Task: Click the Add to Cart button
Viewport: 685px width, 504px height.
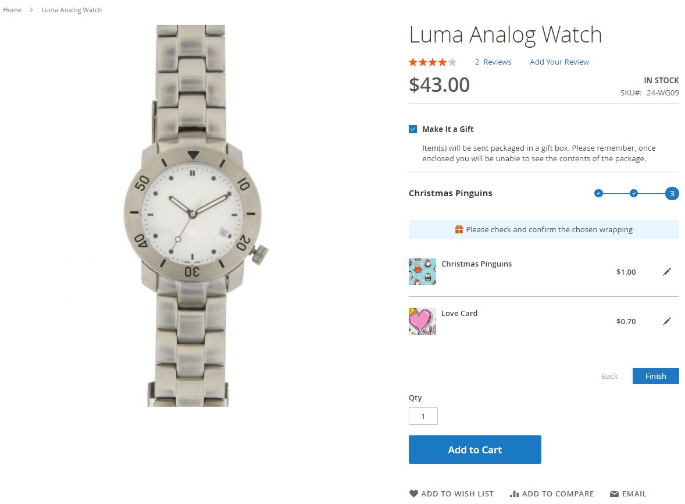Action: tap(474, 449)
